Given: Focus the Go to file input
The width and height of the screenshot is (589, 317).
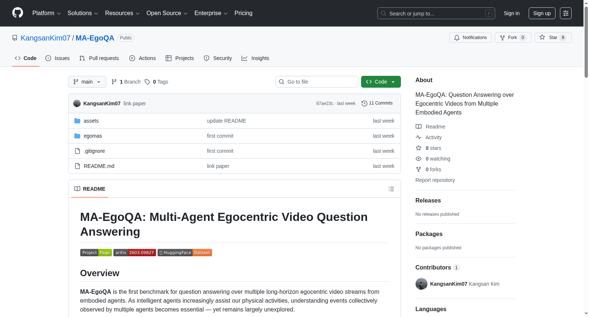Looking at the screenshot, I should (317, 82).
